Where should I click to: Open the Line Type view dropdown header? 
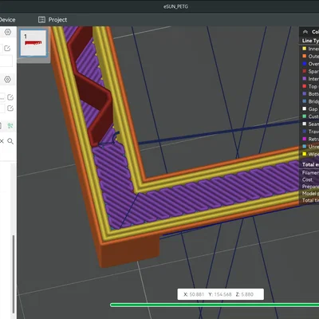point(310,41)
